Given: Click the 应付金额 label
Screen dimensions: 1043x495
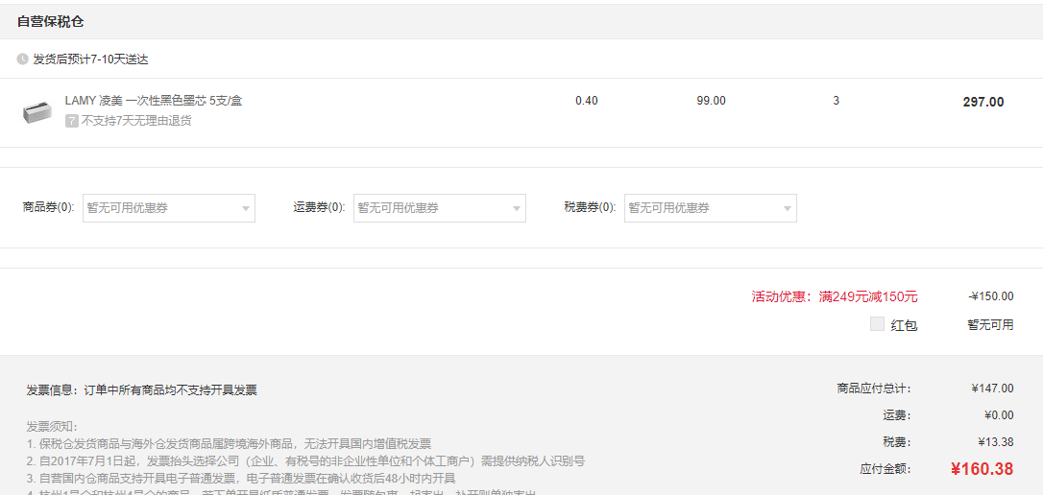Looking at the screenshot, I should 885,469.
